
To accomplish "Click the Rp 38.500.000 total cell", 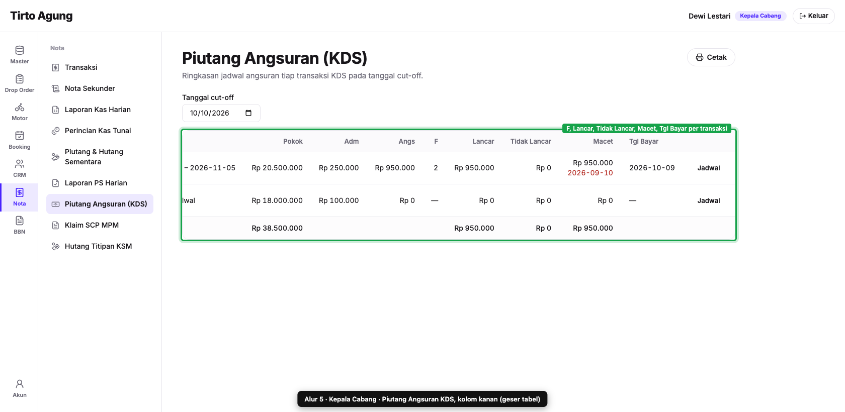I will [x=277, y=228].
